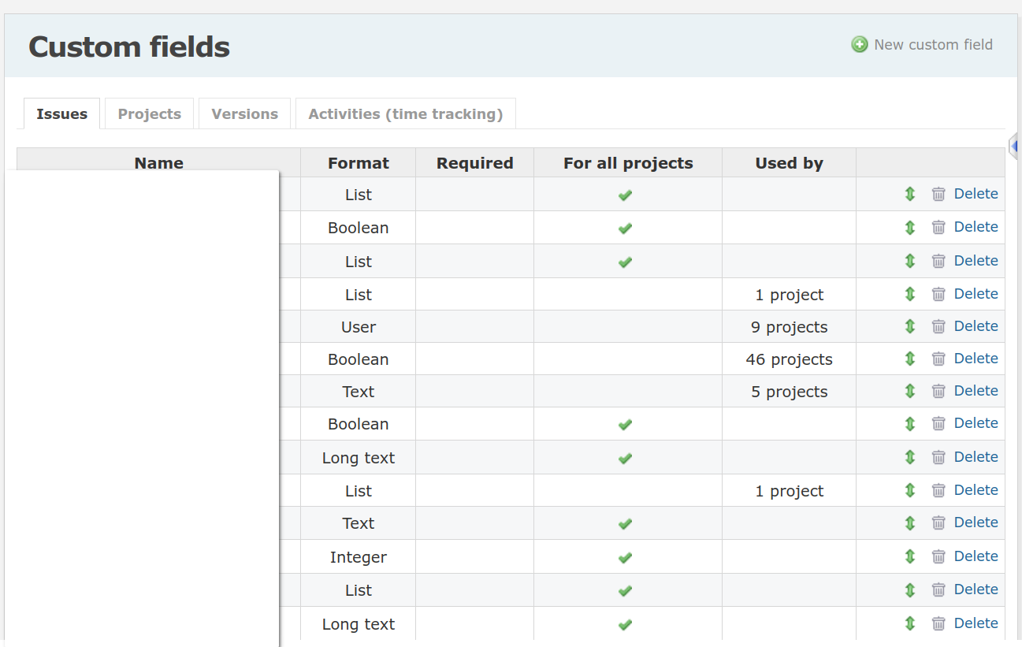Click the checkmark on the first Long text row
The height and width of the screenshot is (647, 1022).
[x=625, y=458]
